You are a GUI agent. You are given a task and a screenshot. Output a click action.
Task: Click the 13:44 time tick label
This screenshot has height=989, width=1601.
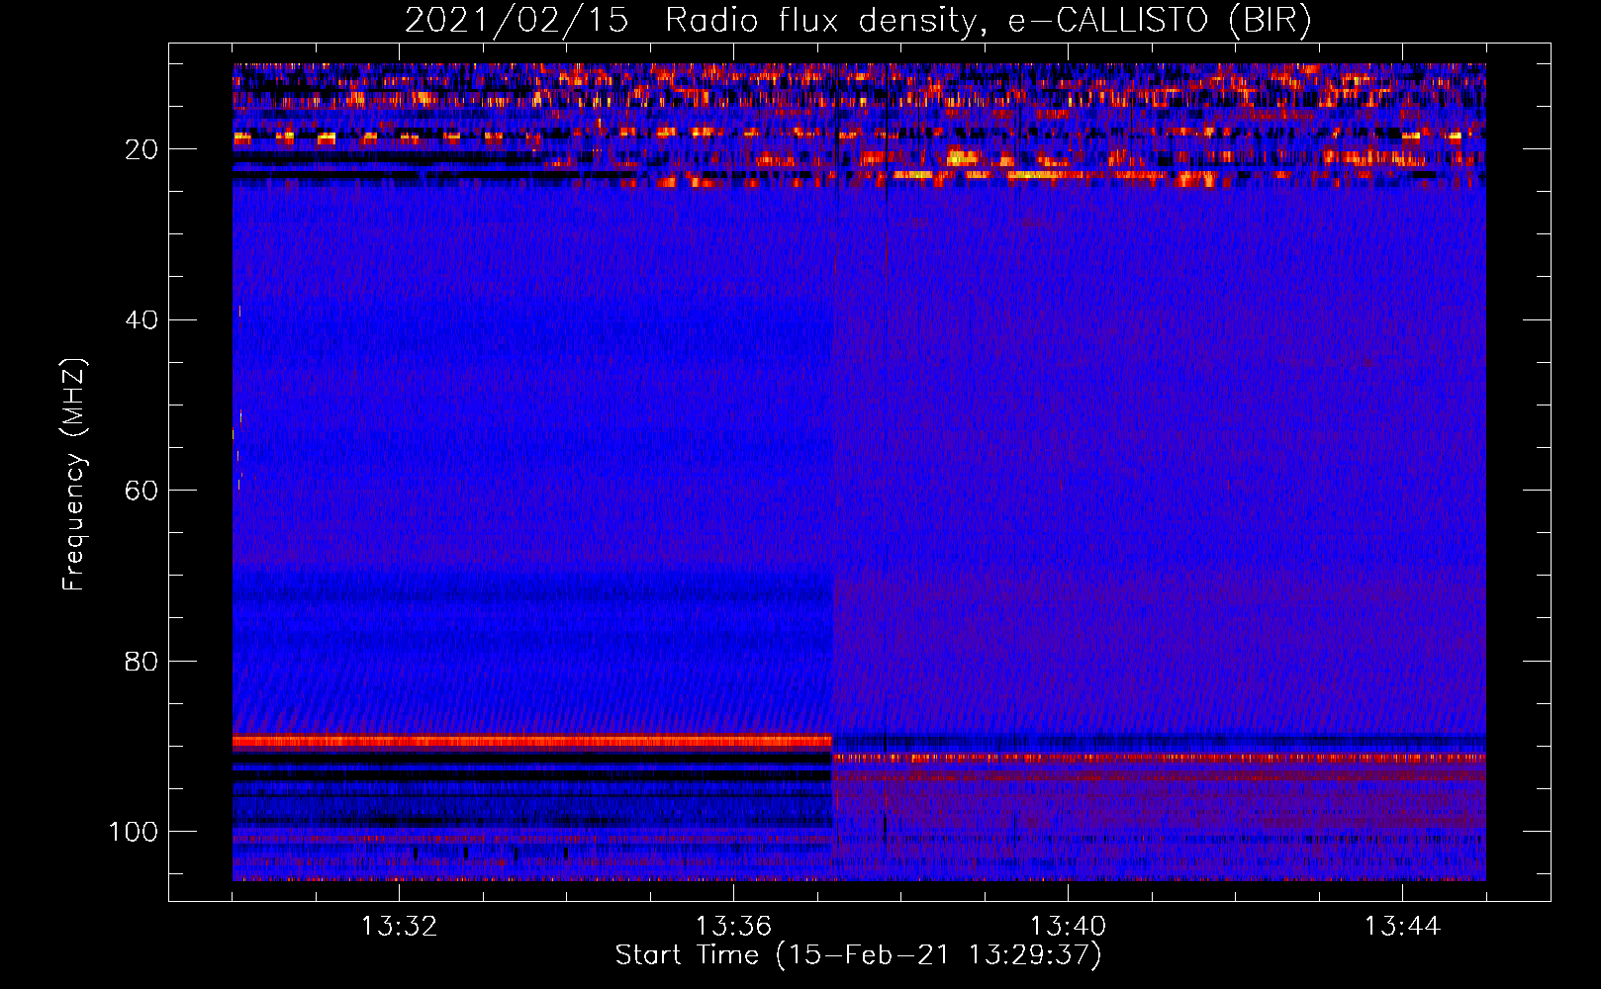click(1402, 927)
